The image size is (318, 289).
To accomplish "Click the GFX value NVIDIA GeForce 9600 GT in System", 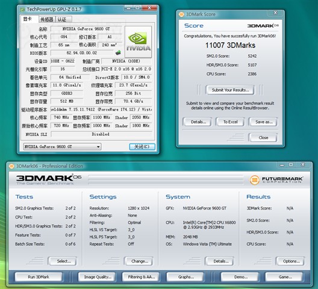I will pyautogui.click(x=205, y=208).
